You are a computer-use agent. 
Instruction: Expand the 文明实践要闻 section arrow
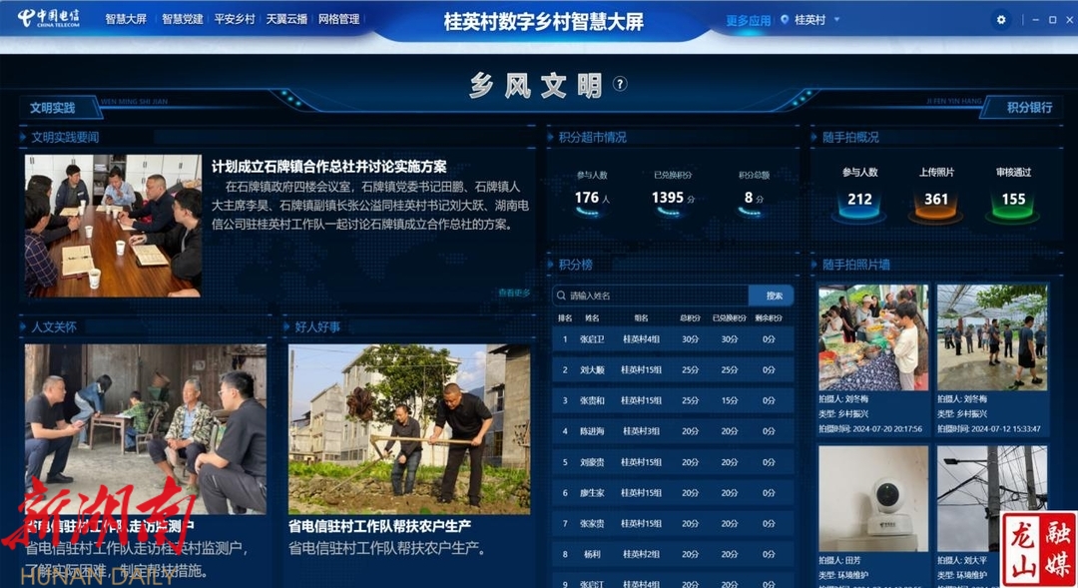point(24,137)
